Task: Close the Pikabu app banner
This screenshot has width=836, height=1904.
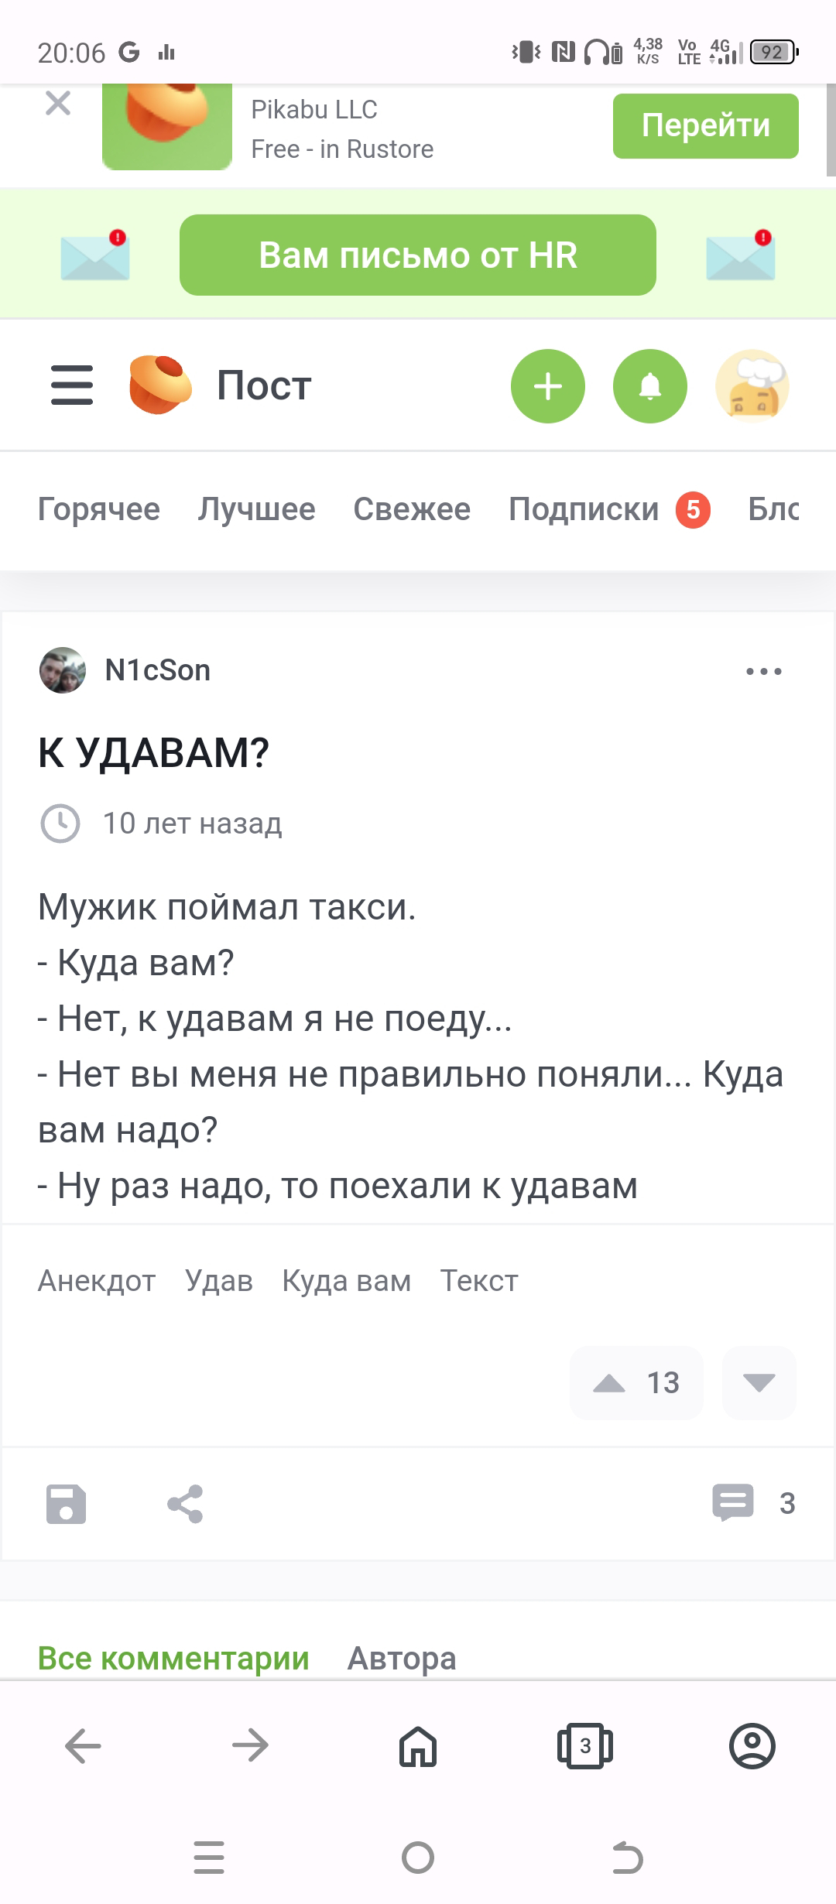Action: pyautogui.click(x=58, y=103)
